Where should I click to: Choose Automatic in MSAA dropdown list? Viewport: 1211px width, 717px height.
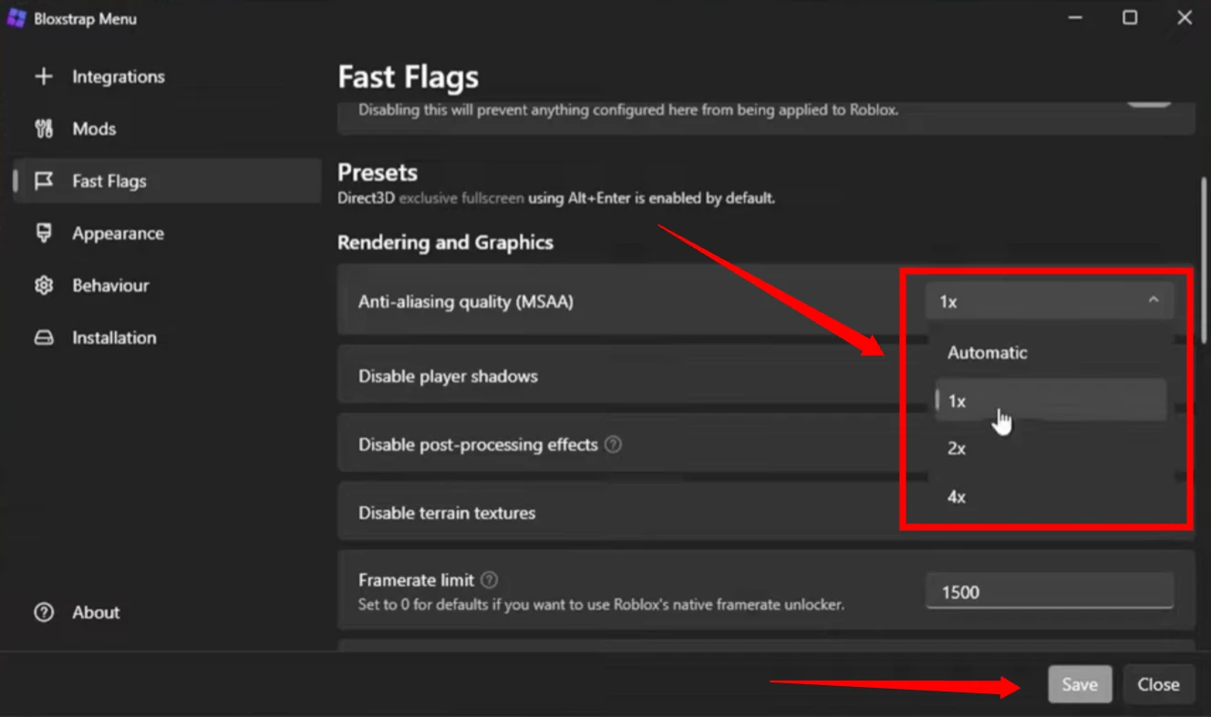1051,353
